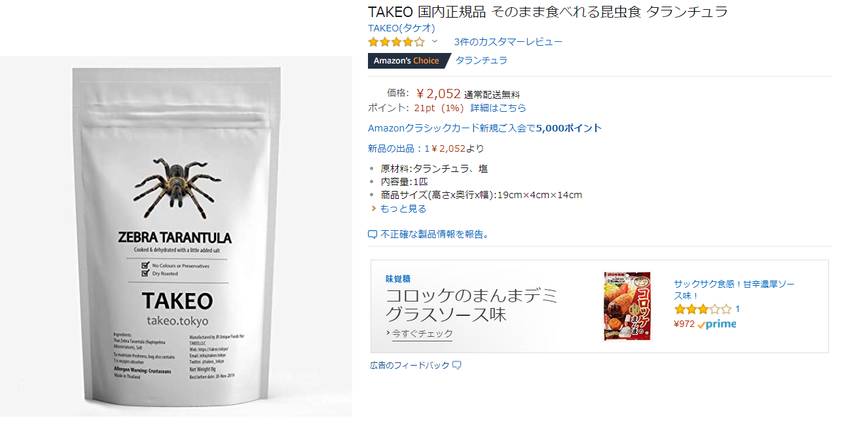Click the star rating icons

click(x=396, y=42)
